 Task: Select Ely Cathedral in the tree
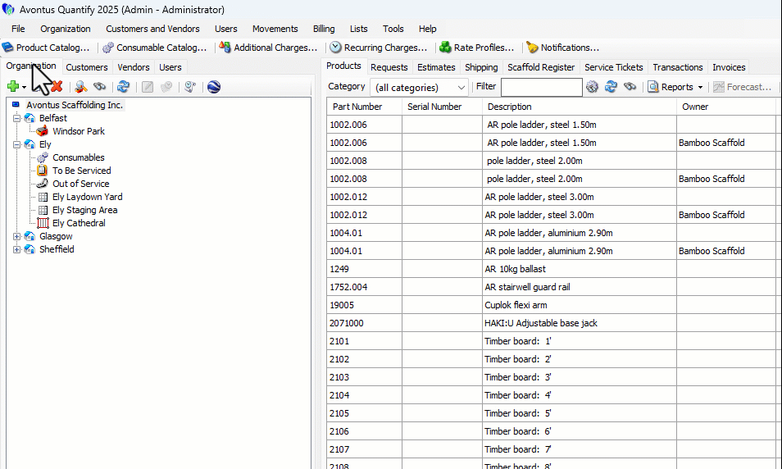click(x=79, y=223)
